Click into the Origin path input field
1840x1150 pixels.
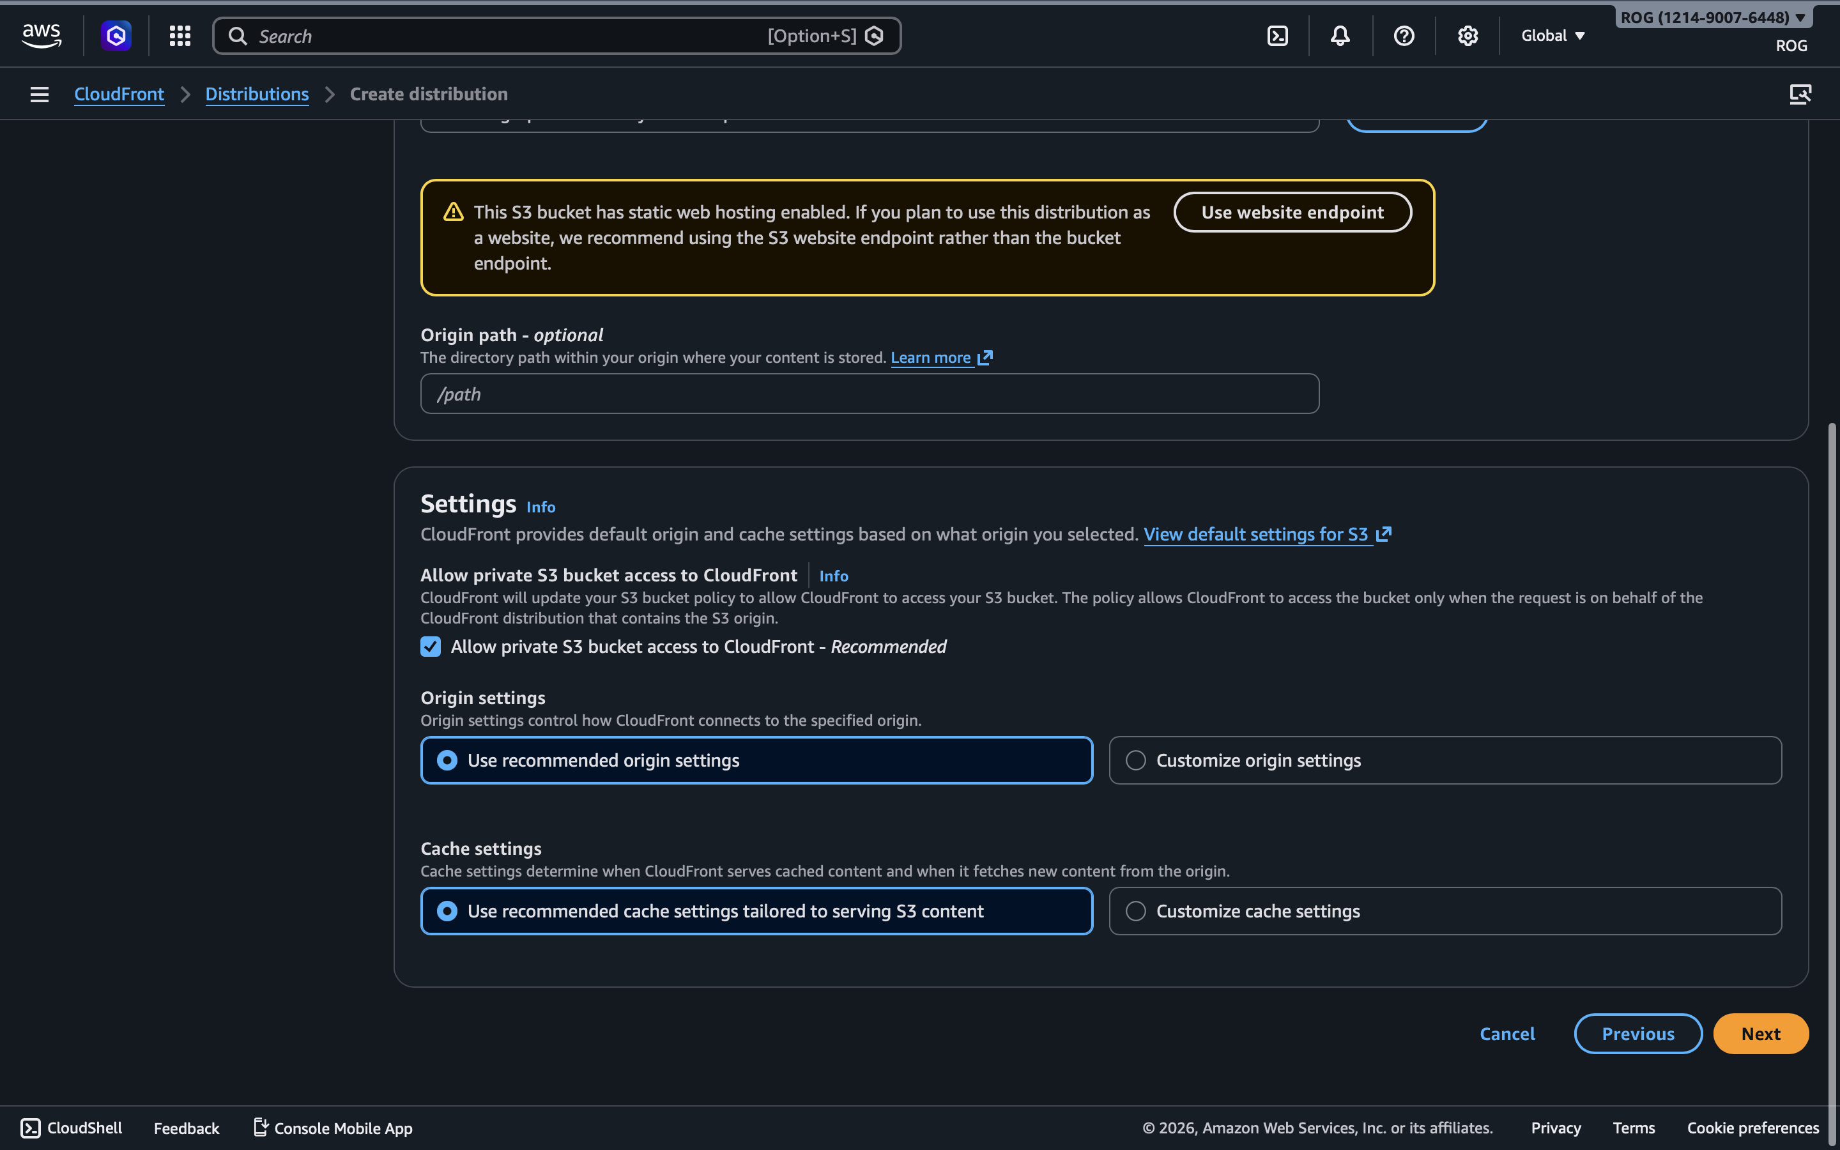[869, 394]
